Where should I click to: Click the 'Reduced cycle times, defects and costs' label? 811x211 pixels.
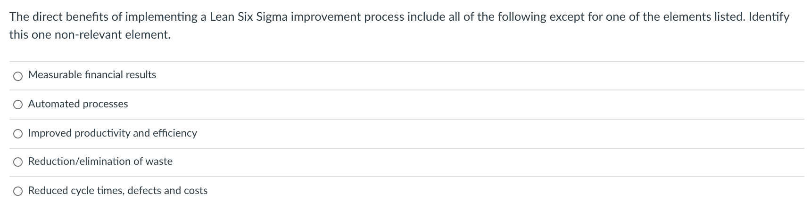(x=118, y=191)
